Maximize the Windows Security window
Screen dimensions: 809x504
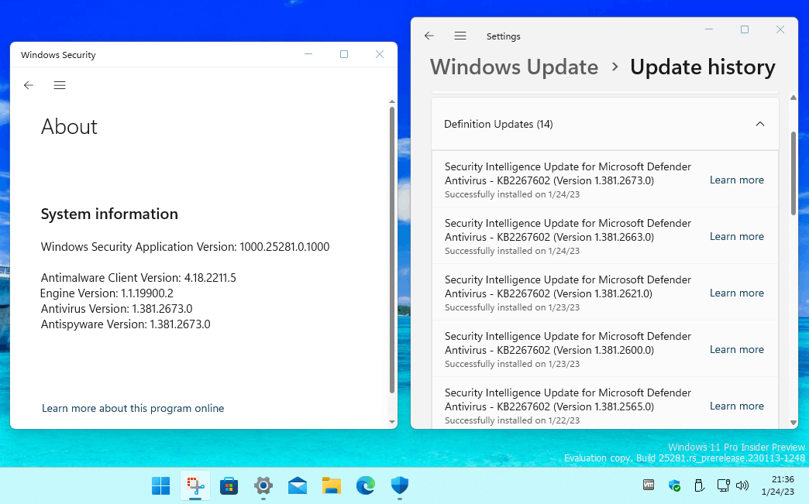point(344,54)
